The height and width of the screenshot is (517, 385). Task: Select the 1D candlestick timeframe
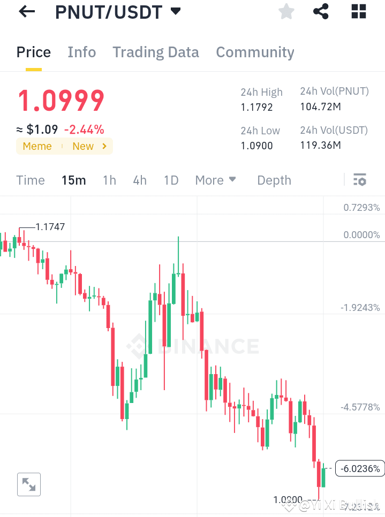coord(171,180)
